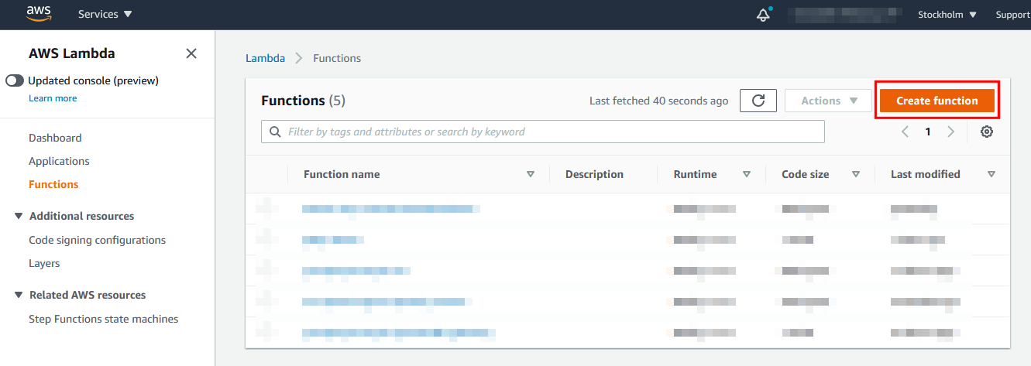
Task: Open the Stockholm region dropdown
Action: point(947,15)
